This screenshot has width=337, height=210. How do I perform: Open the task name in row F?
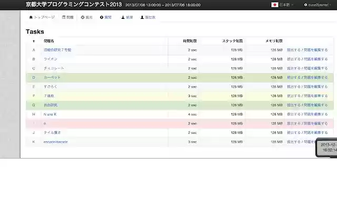(x=49, y=96)
